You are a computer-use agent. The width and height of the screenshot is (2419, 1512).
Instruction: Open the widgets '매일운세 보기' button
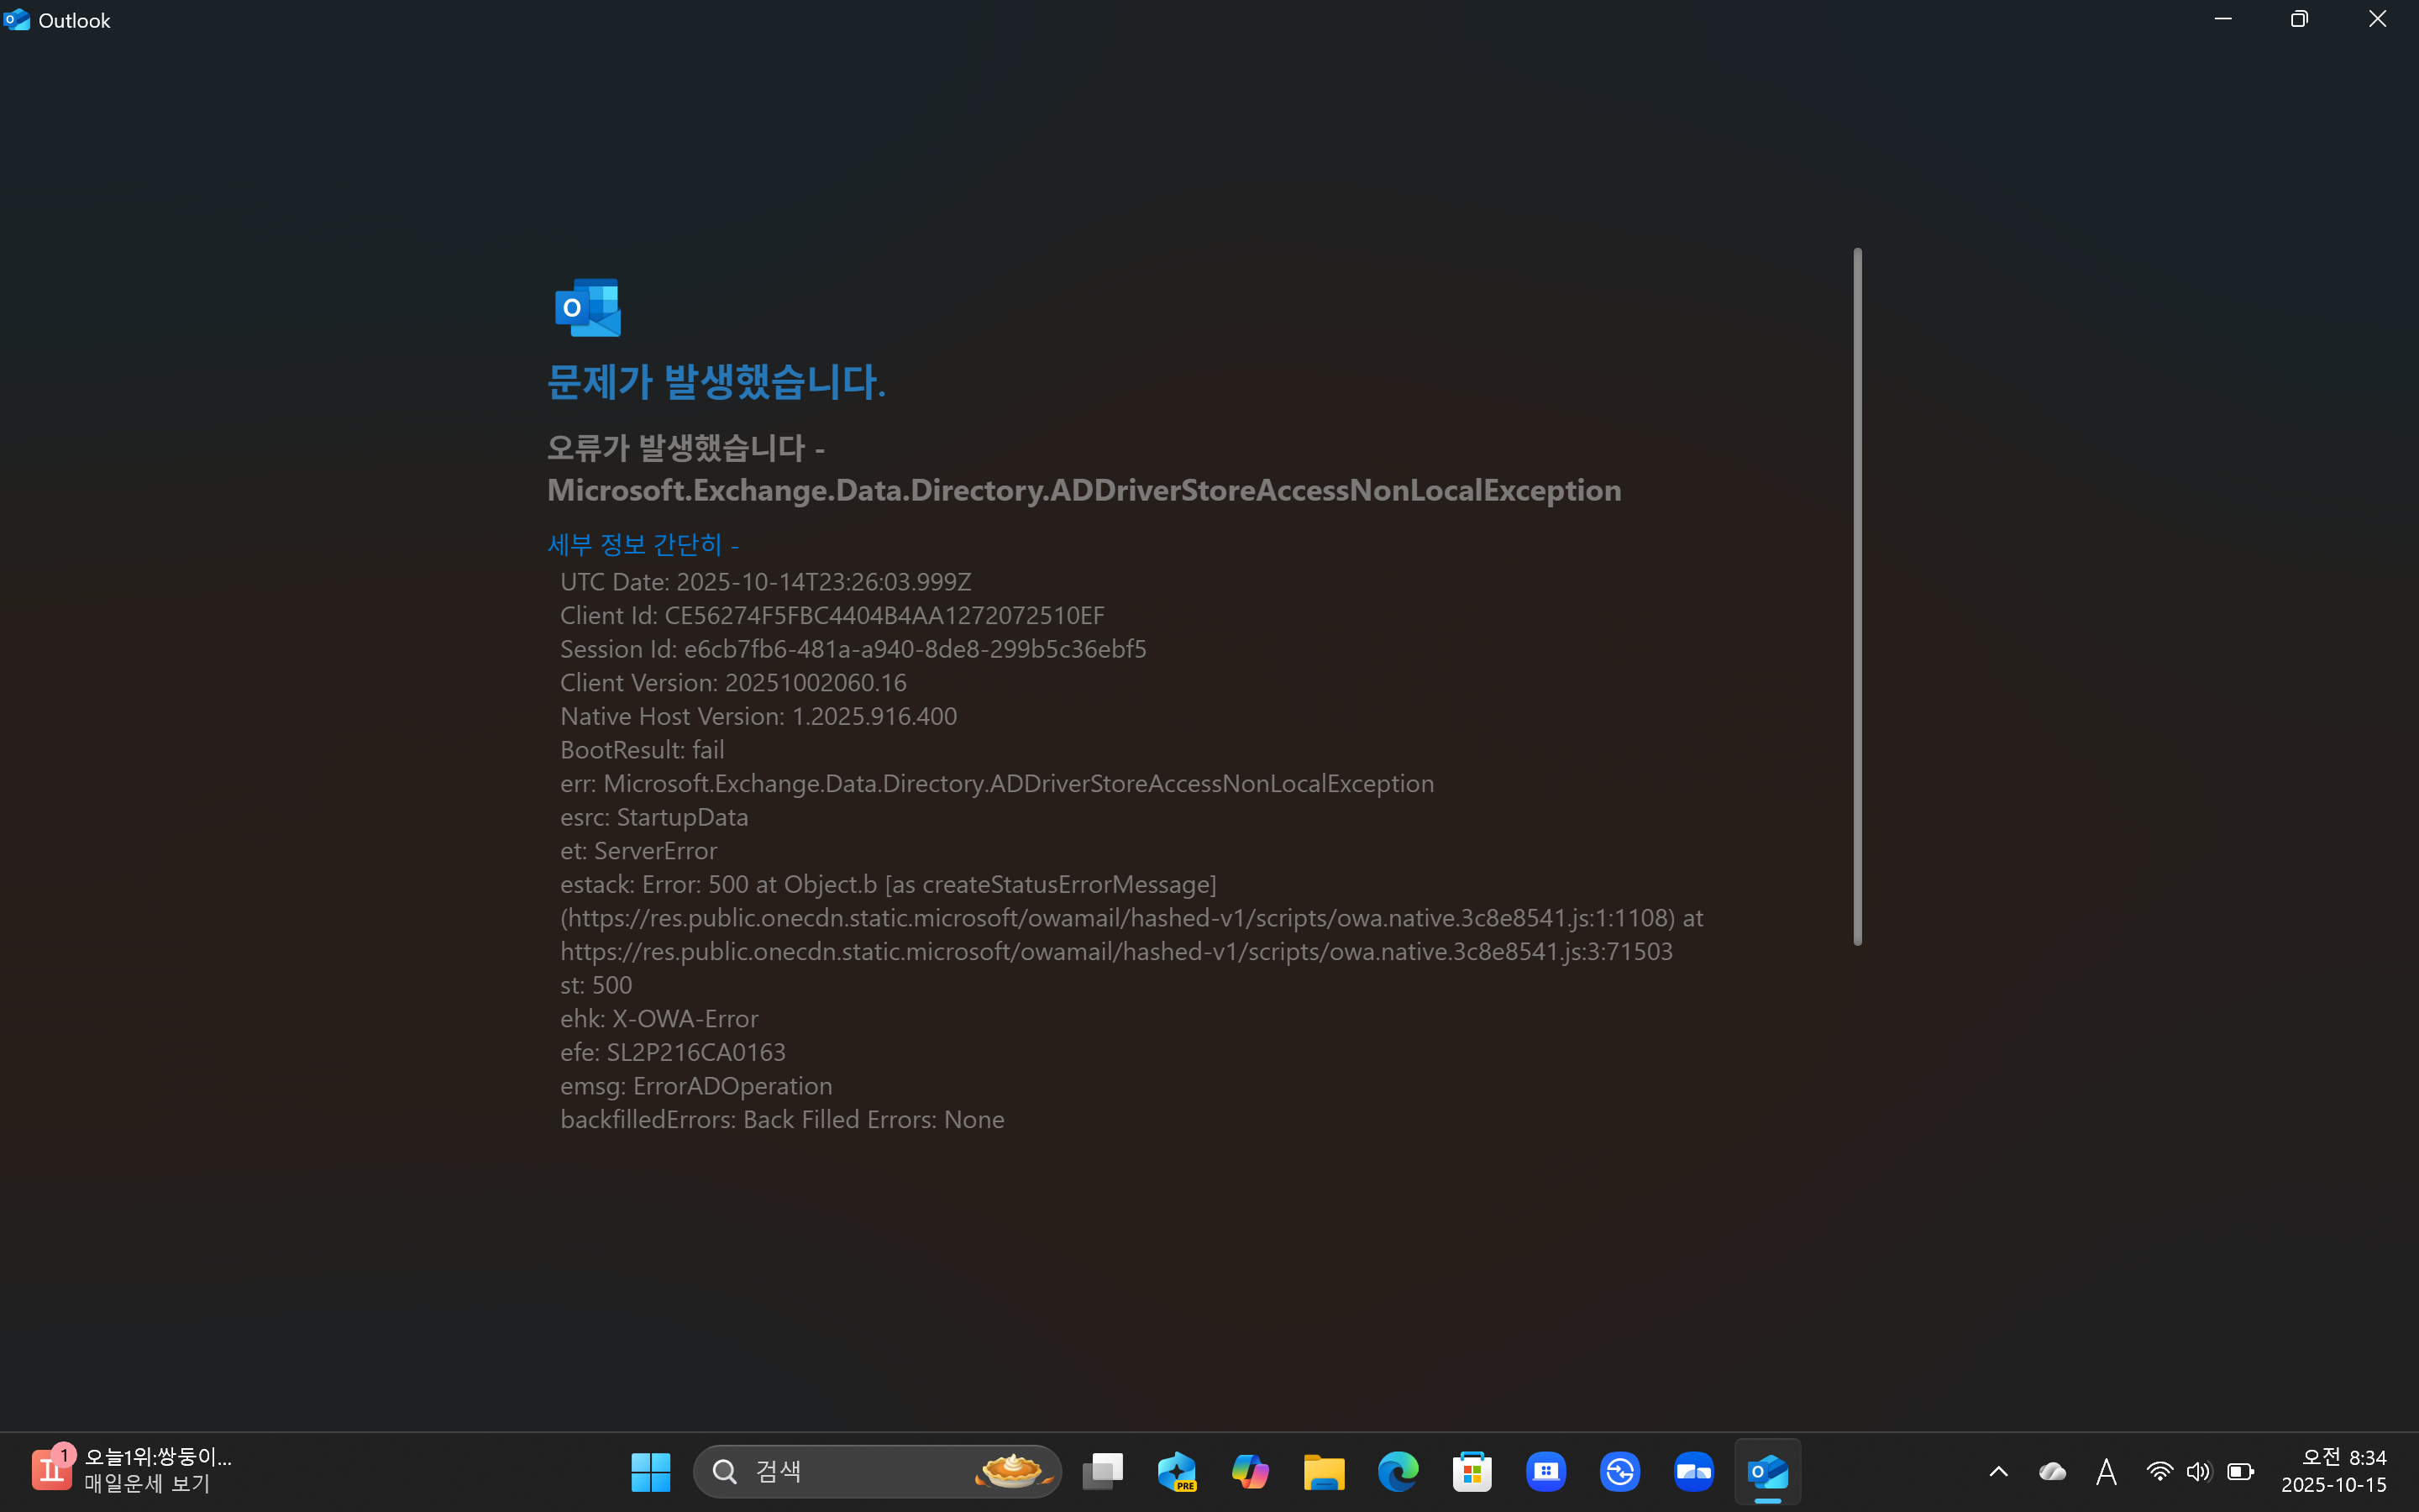click(132, 1471)
